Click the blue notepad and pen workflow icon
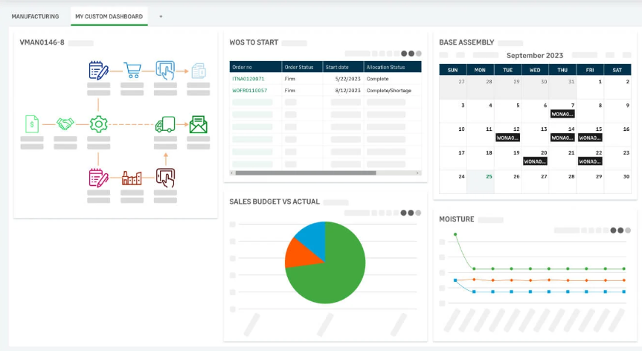The height and width of the screenshot is (351, 642). click(99, 71)
